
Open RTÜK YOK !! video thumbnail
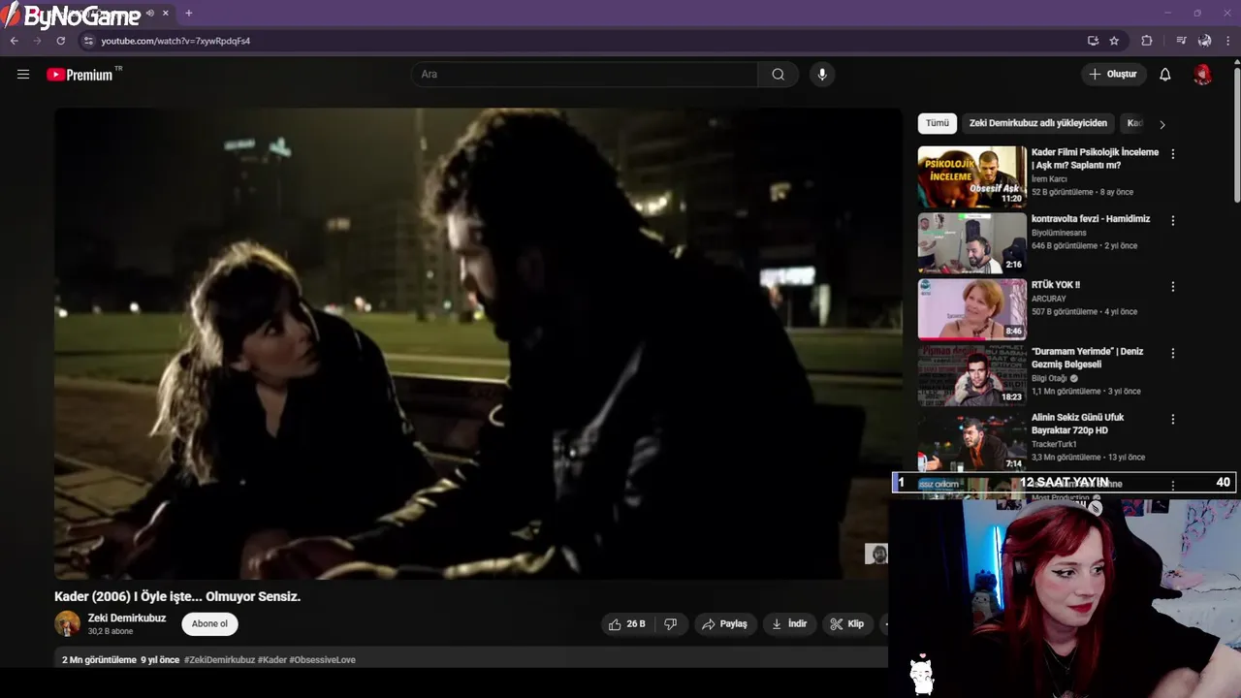pyautogui.click(x=971, y=309)
